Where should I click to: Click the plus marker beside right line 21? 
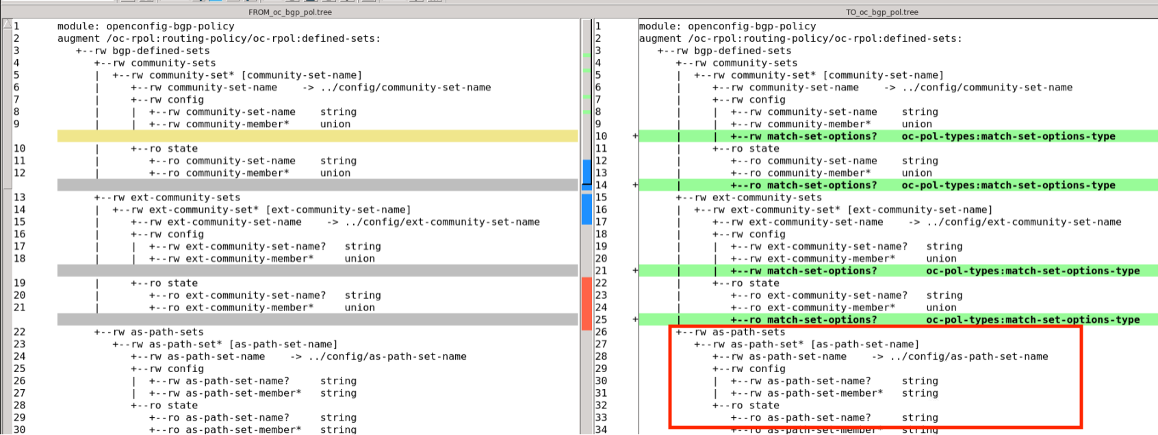coord(635,271)
